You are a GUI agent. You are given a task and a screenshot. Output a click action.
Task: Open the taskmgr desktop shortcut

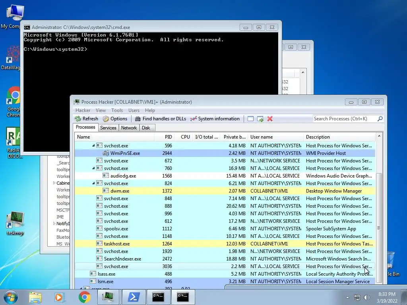click(x=16, y=224)
